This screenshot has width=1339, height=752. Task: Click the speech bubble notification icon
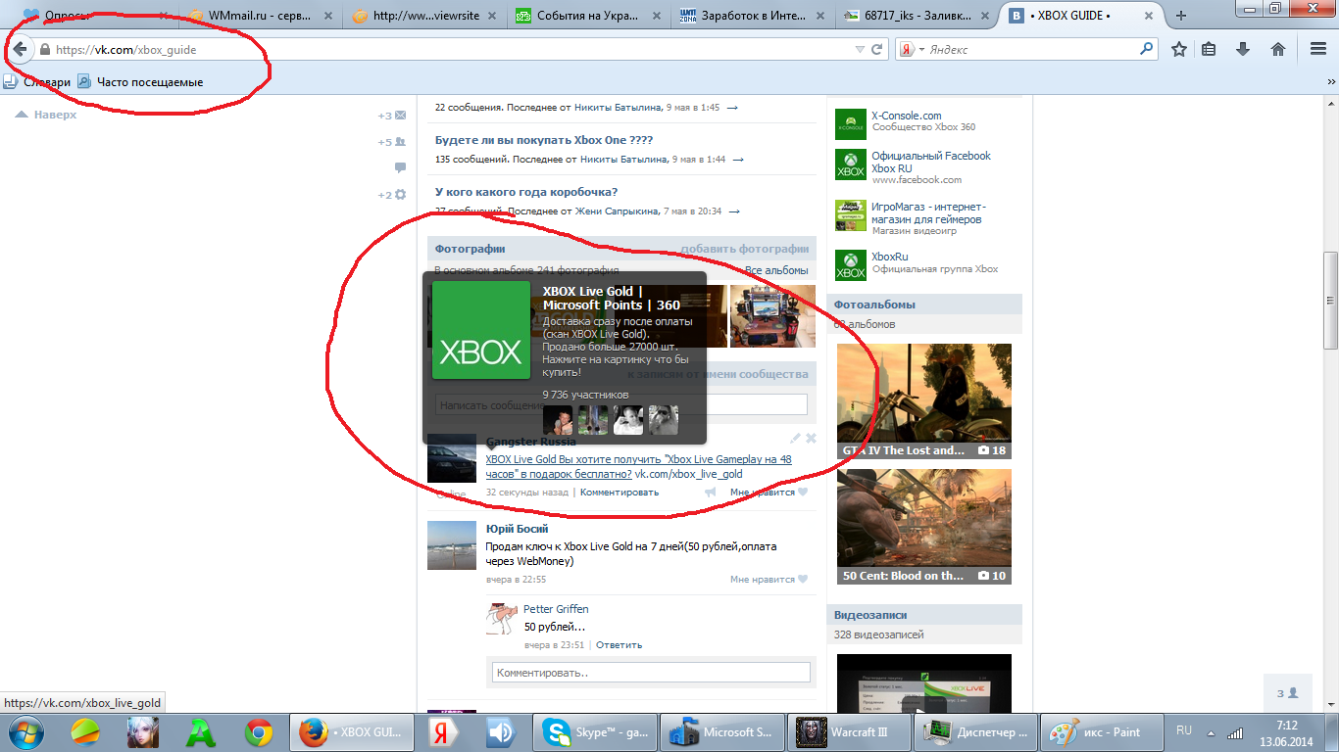[x=400, y=168]
